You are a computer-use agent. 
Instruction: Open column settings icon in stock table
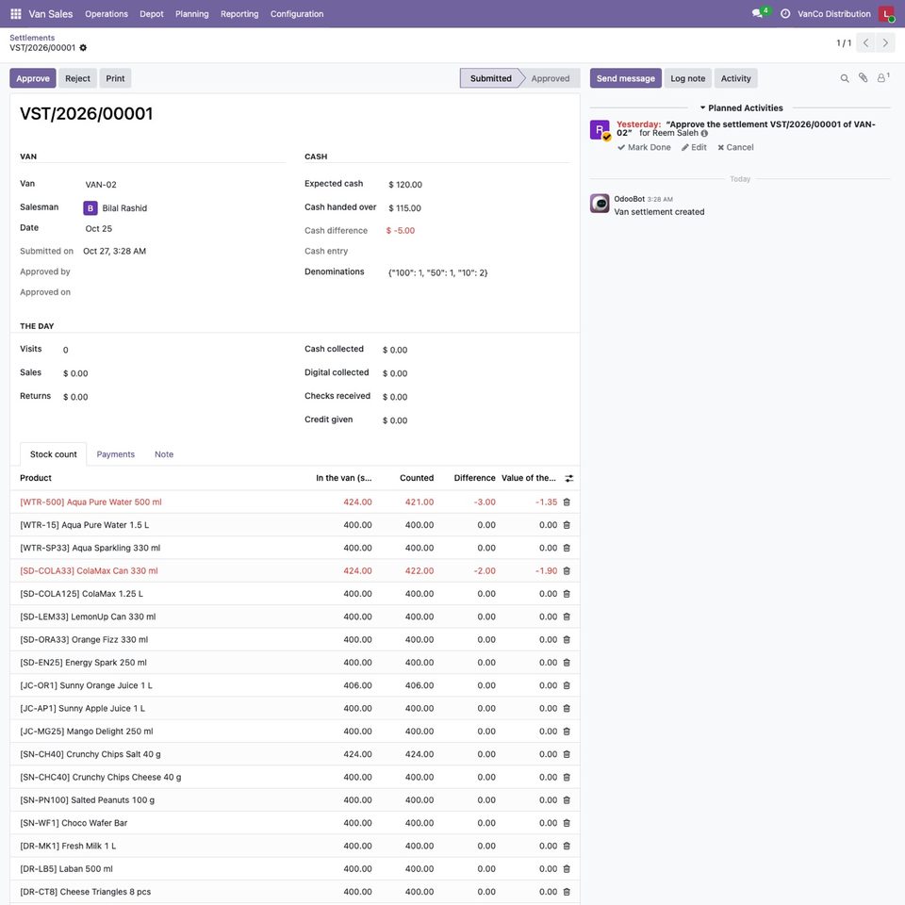click(x=569, y=479)
